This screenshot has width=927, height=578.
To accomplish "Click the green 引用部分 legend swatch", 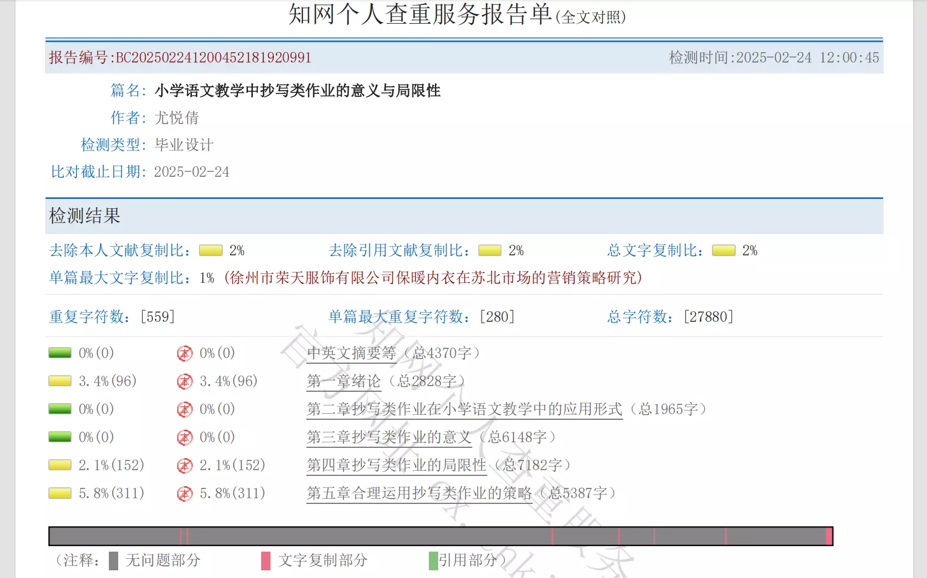I will pos(433,561).
